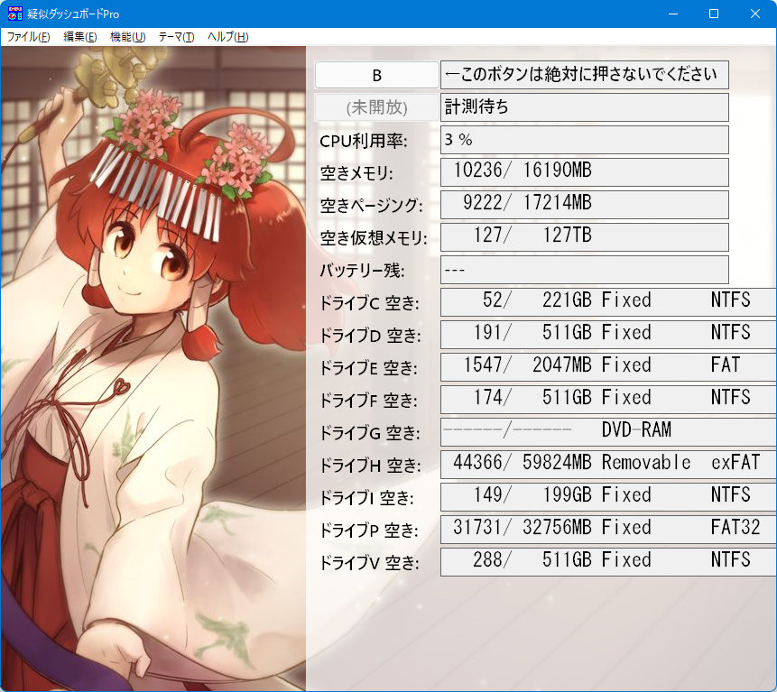Image resolution: width=777 pixels, height=692 pixels.
Task: Click the ドライブV value 288/511GB
Action: (x=608, y=562)
